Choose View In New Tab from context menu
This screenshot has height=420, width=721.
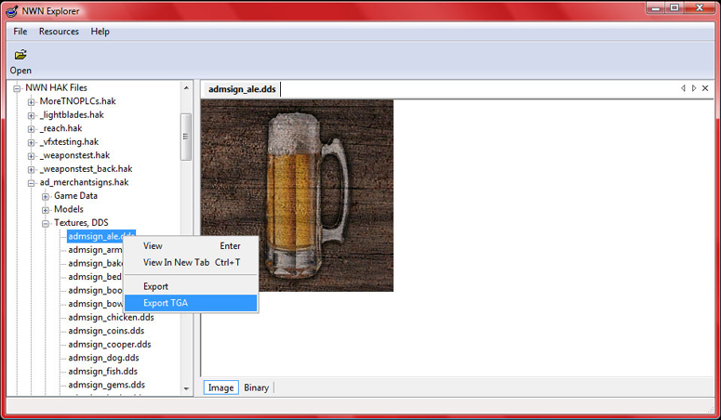tap(191, 262)
